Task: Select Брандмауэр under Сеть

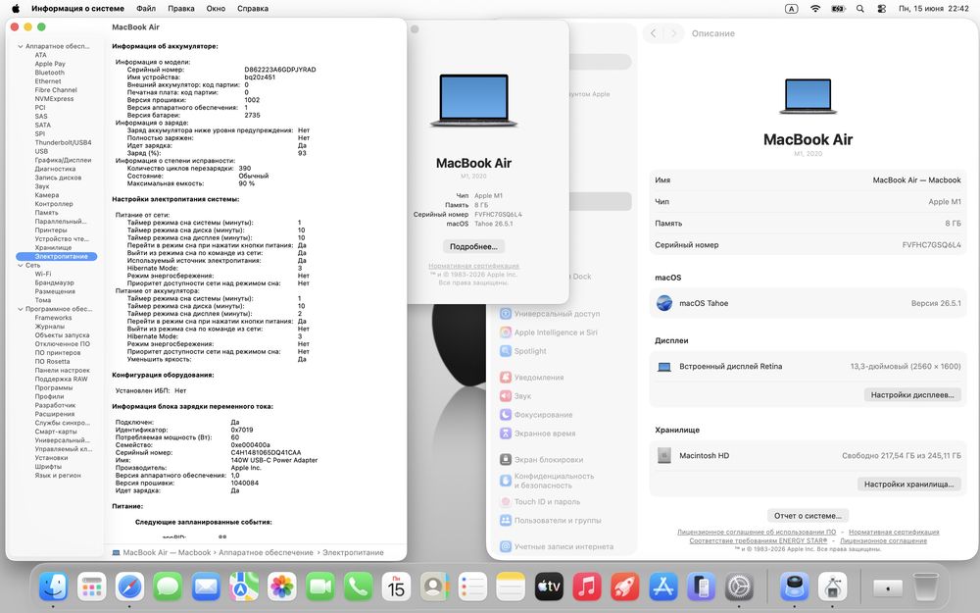Action: coord(54,282)
